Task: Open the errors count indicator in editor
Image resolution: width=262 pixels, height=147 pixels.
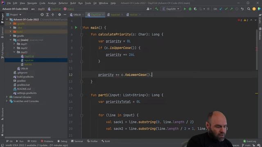Action: click(x=240, y=20)
